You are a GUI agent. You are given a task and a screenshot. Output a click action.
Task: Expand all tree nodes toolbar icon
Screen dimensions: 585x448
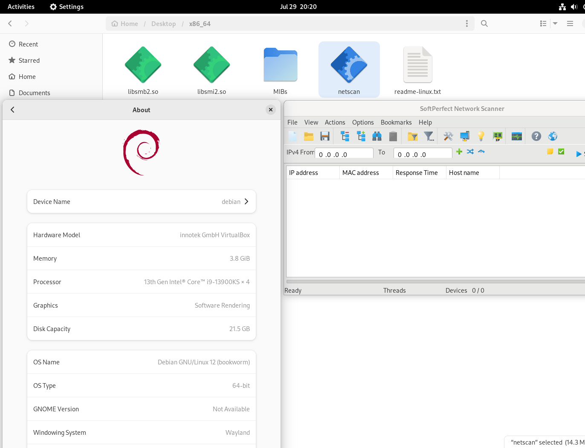tap(361, 136)
